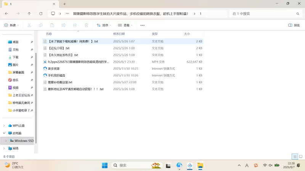The image size is (305, 171).
Task: Click the forward navigation arrow
Action: click(18, 14)
